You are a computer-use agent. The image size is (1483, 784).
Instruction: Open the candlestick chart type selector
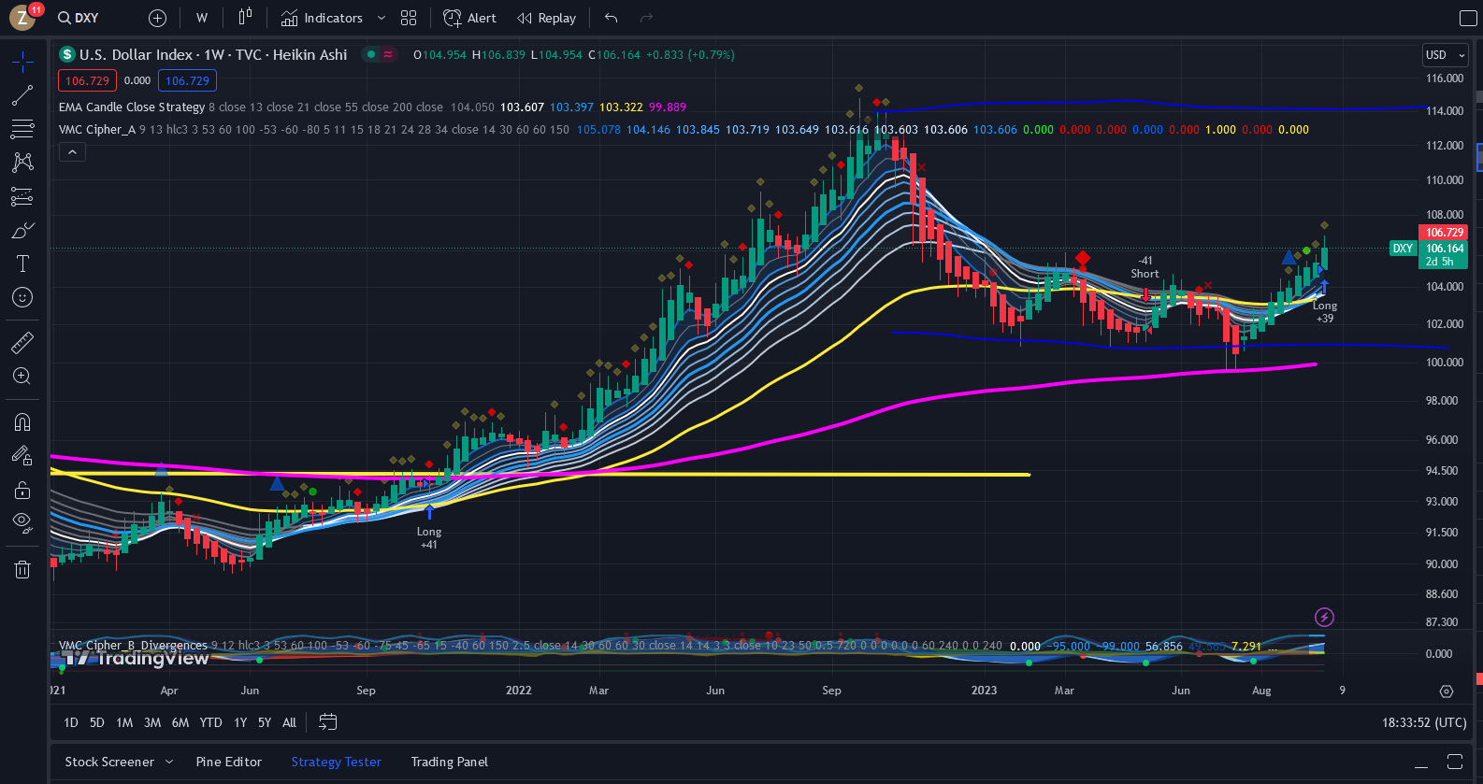tap(245, 18)
